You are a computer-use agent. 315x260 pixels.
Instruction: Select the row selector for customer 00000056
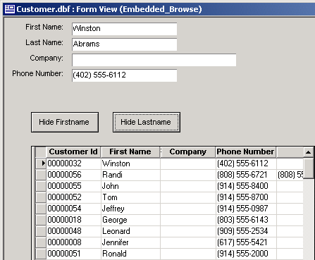click(41, 175)
